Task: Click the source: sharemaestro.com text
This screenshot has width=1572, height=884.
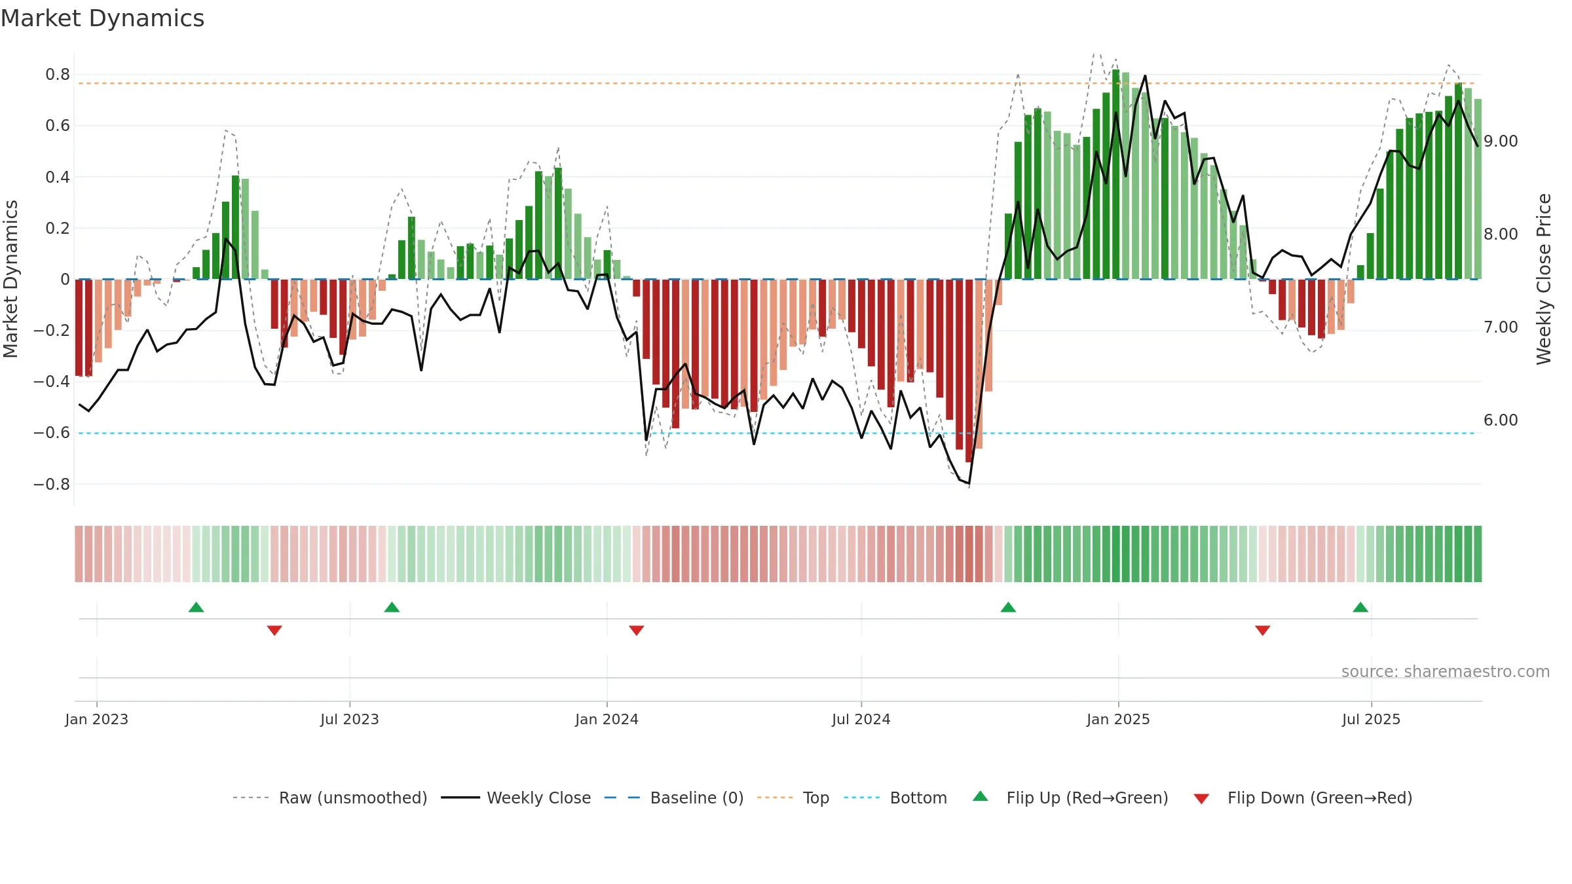Action: [1446, 671]
